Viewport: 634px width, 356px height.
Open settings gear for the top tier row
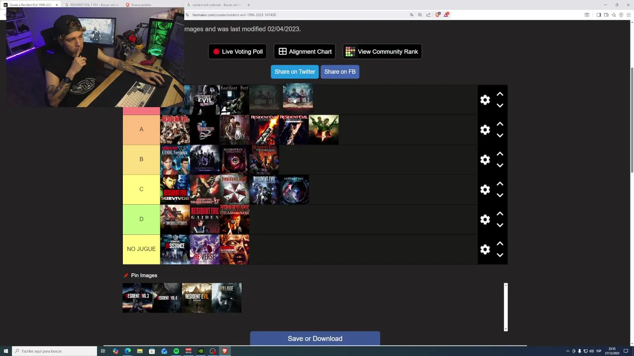coord(485,100)
